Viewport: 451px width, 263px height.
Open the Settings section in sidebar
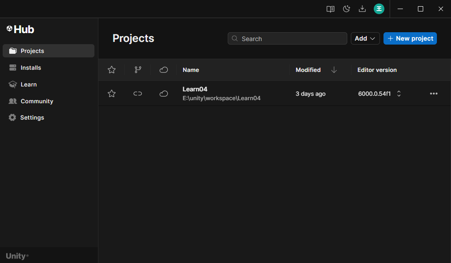[x=49, y=117]
